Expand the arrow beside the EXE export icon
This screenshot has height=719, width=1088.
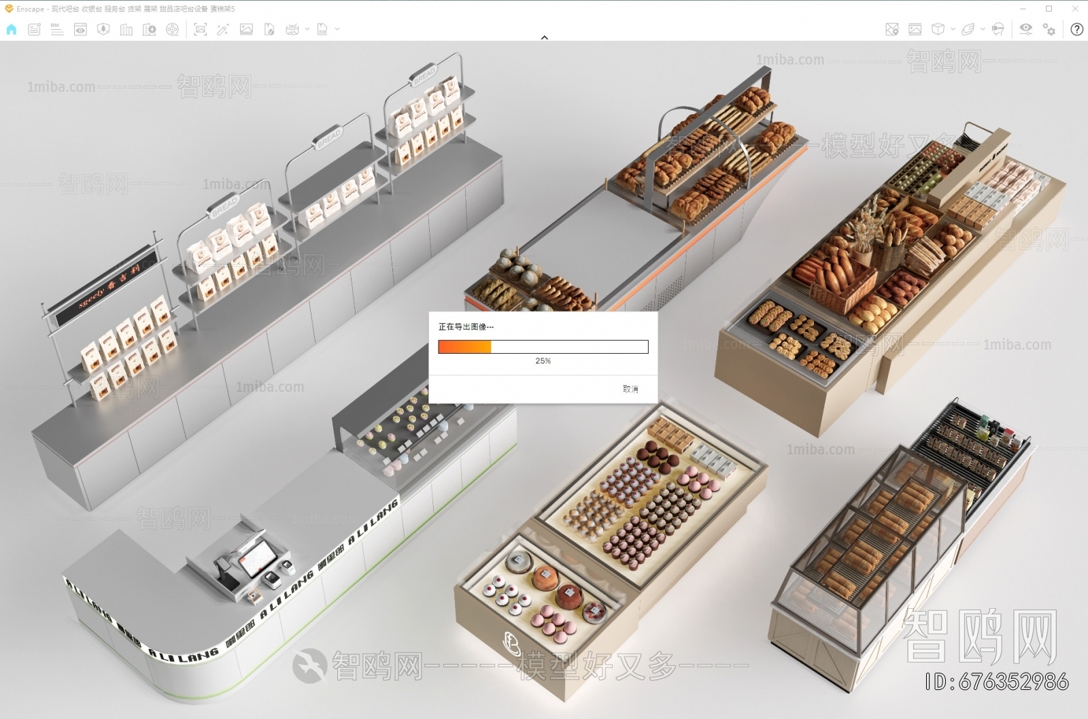(x=337, y=29)
